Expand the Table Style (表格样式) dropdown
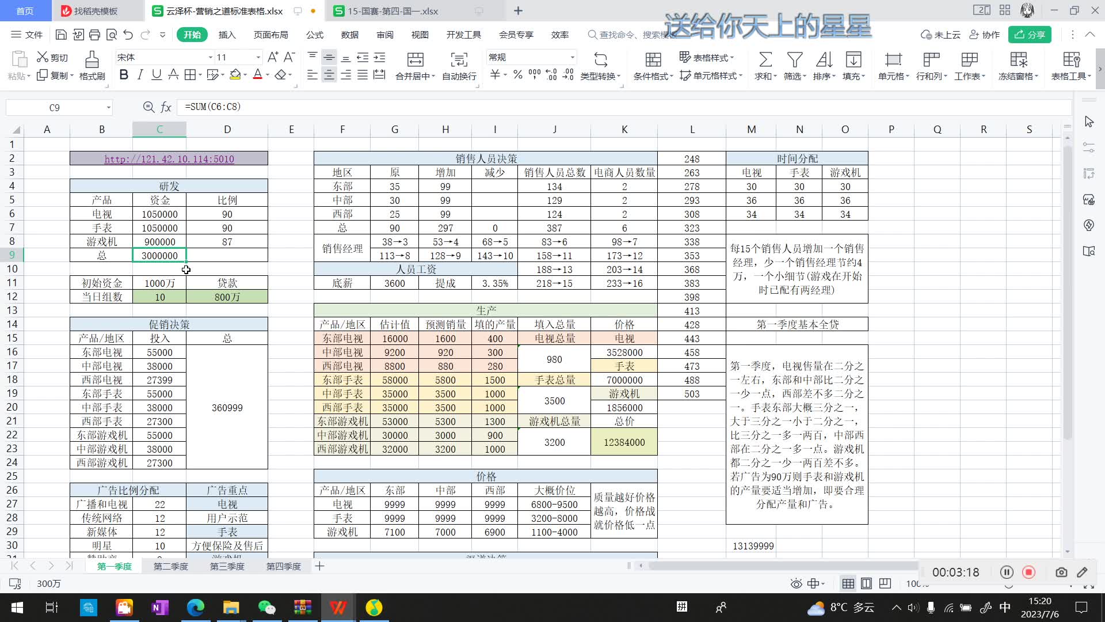The height and width of the screenshot is (622, 1105). click(731, 58)
